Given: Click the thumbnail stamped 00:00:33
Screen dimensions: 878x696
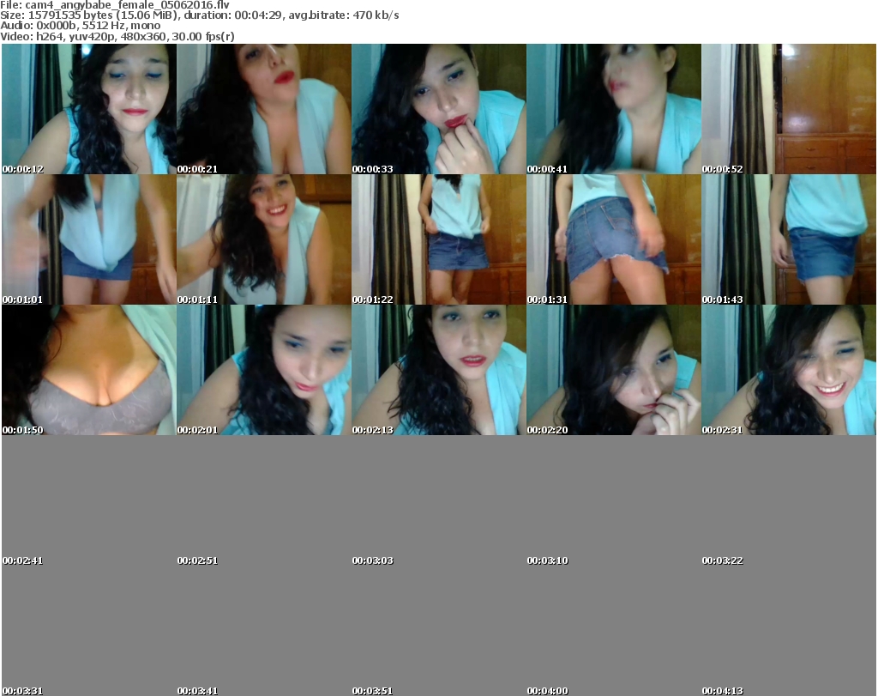Looking at the screenshot, I should point(439,109).
